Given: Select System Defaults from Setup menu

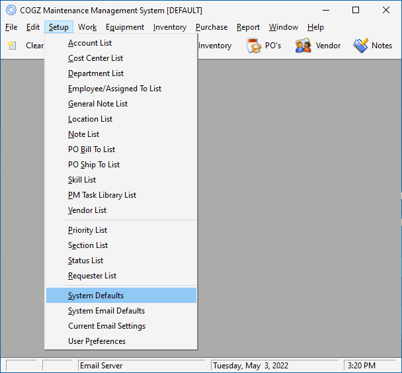Looking at the screenshot, I should (96, 296).
